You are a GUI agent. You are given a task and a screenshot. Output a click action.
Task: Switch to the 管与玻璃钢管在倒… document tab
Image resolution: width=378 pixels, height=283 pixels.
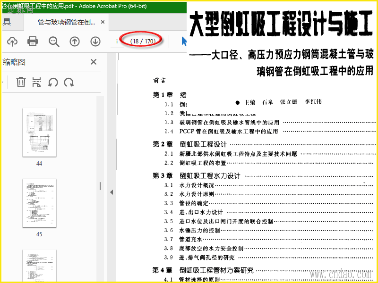[66, 22]
